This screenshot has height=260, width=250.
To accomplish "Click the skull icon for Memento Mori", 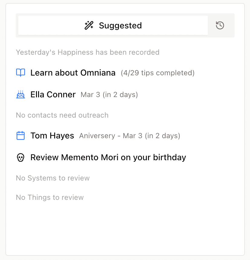I will point(21,157).
